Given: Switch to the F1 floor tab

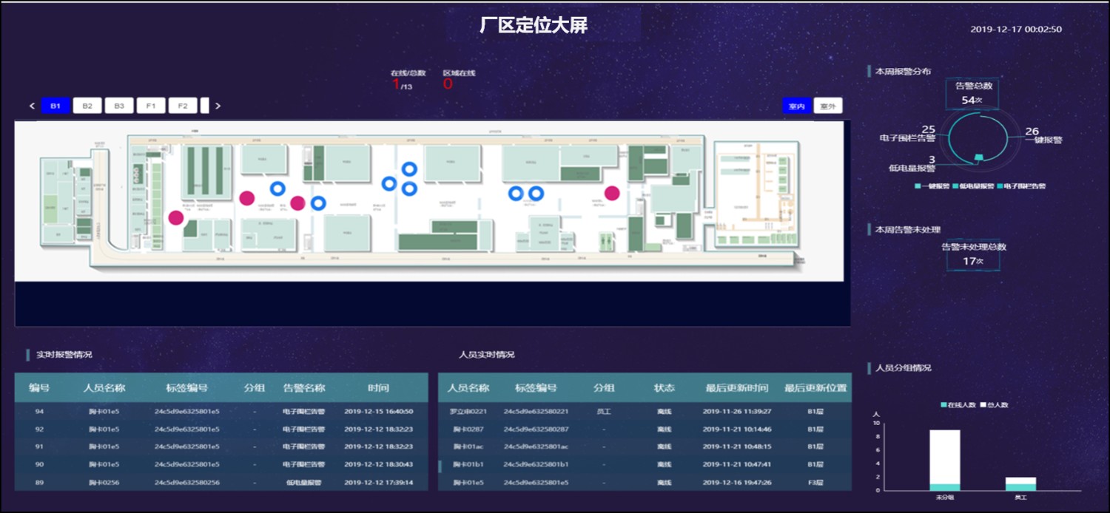Looking at the screenshot, I should [150, 106].
